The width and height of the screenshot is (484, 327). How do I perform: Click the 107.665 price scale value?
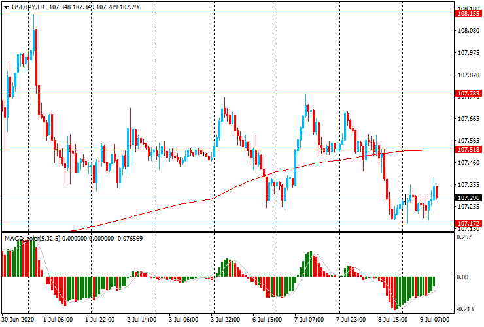click(x=468, y=119)
